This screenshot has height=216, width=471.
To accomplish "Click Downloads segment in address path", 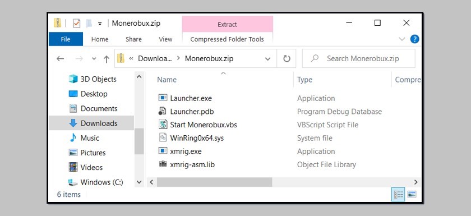I will coord(155,58).
